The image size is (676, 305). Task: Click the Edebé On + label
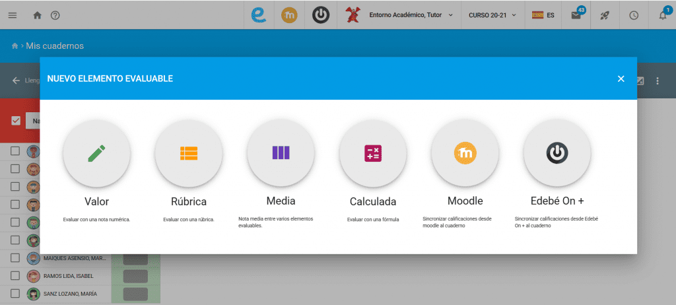[x=557, y=201]
